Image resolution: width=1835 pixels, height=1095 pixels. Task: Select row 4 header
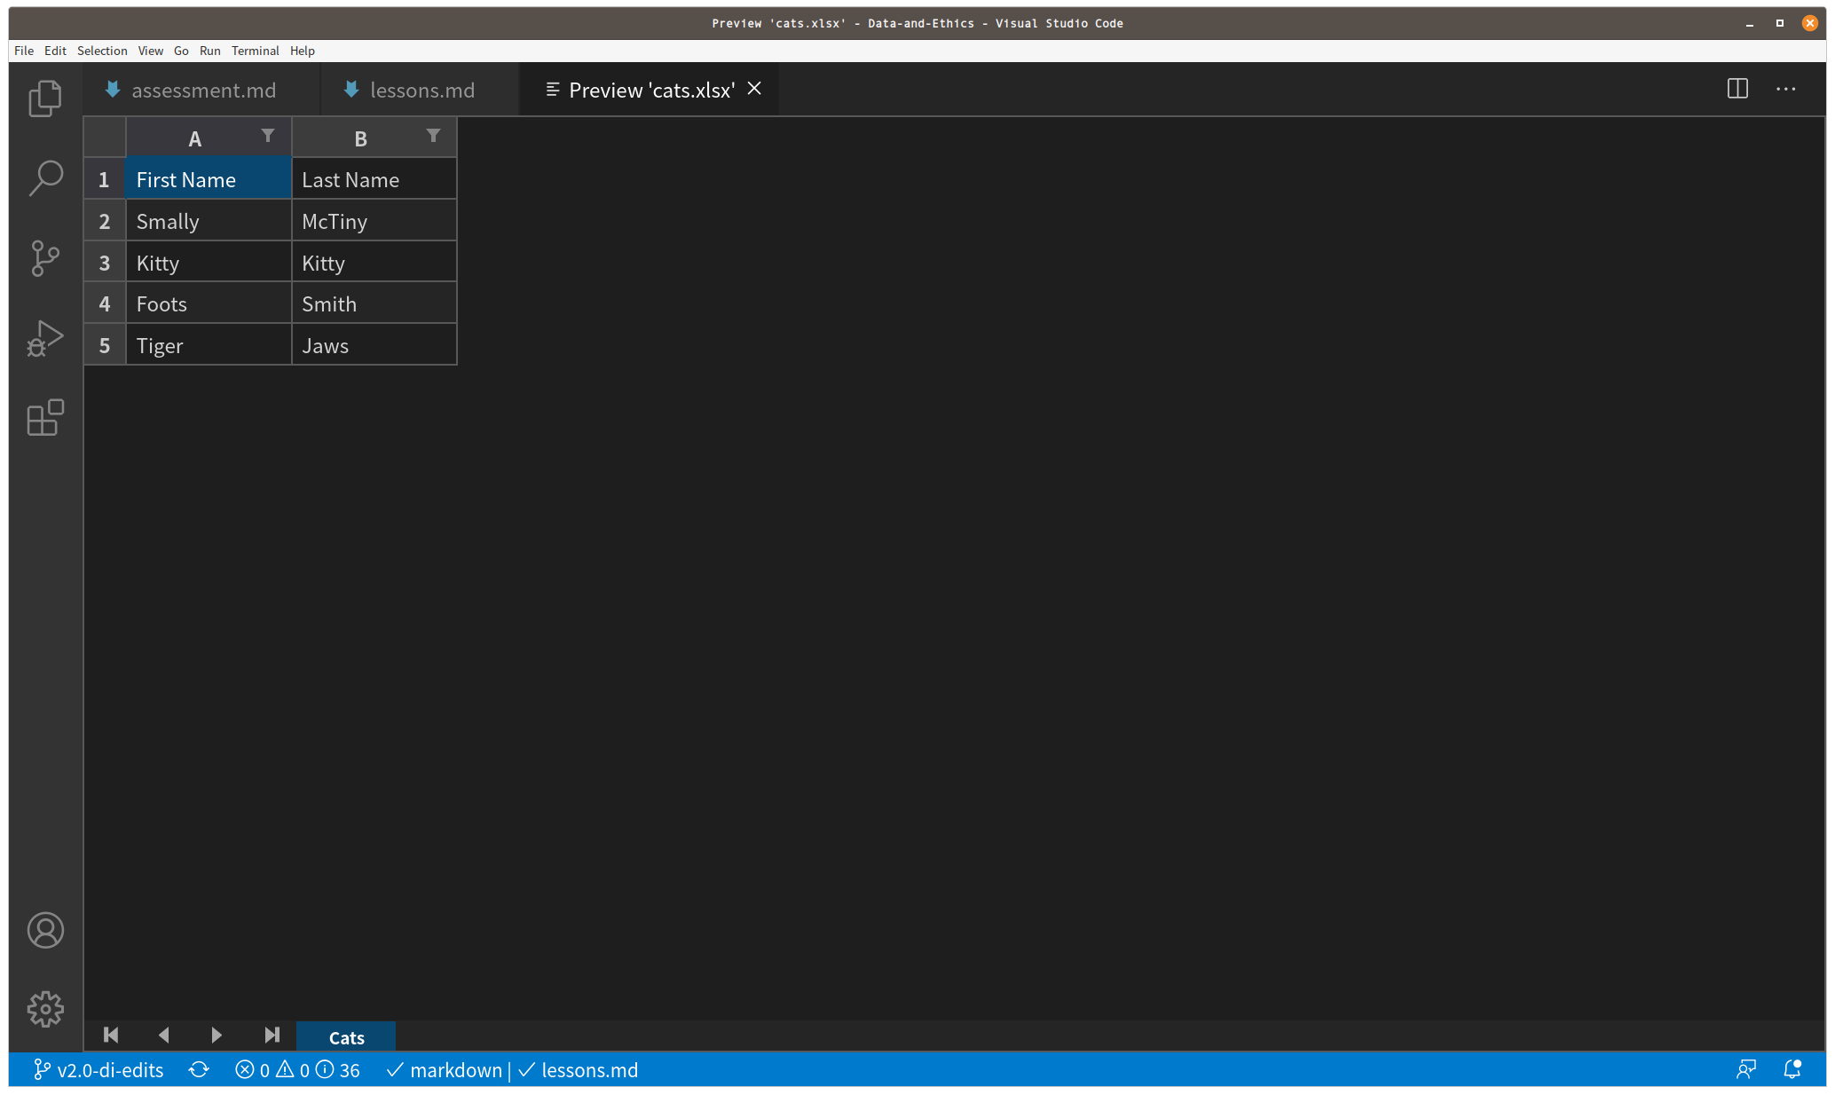coord(105,304)
